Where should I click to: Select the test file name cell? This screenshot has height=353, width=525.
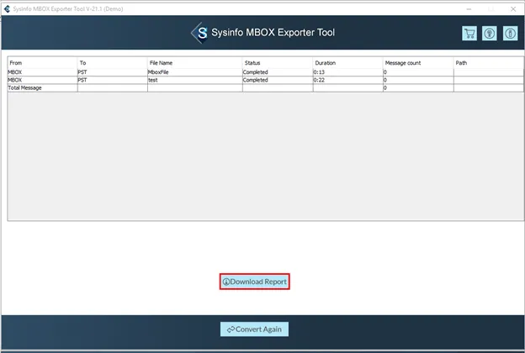click(195, 80)
